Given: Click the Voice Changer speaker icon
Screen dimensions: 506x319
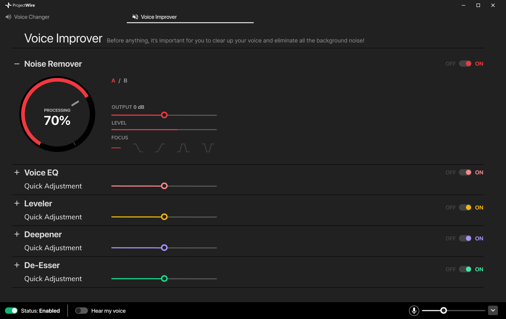Looking at the screenshot, I should point(8,17).
